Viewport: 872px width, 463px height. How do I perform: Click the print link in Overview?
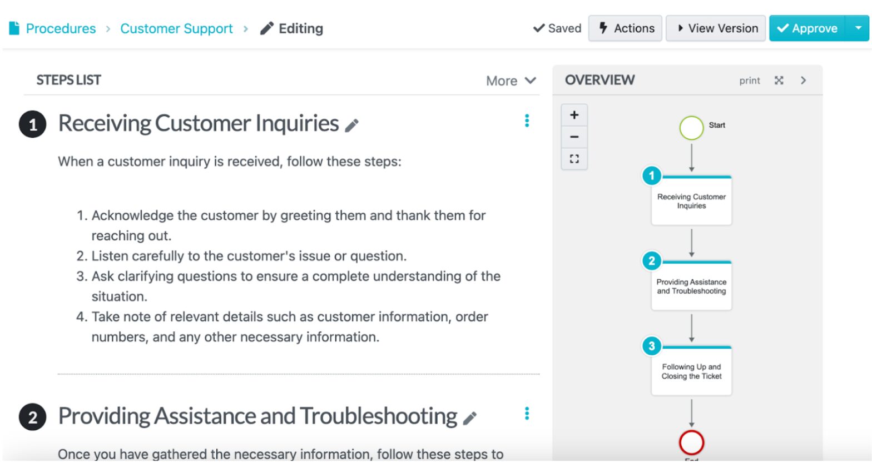coord(749,80)
